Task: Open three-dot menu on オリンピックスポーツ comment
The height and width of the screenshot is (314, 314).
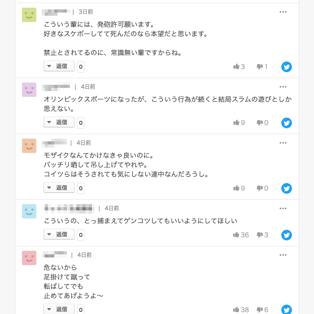Action: click(x=283, y=87)
